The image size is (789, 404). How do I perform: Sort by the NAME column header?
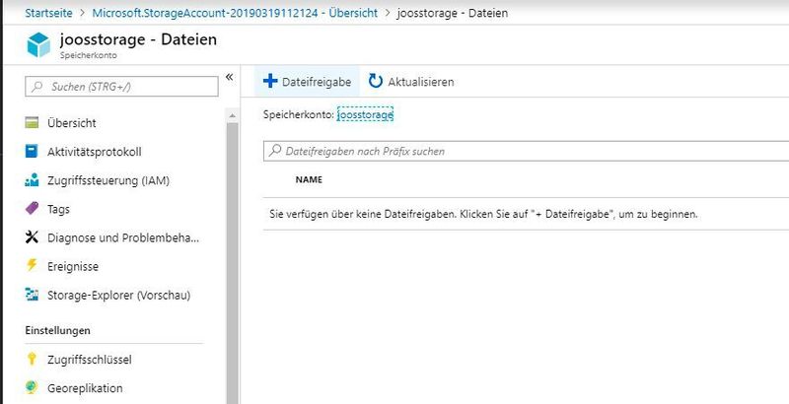pos(309,179)
